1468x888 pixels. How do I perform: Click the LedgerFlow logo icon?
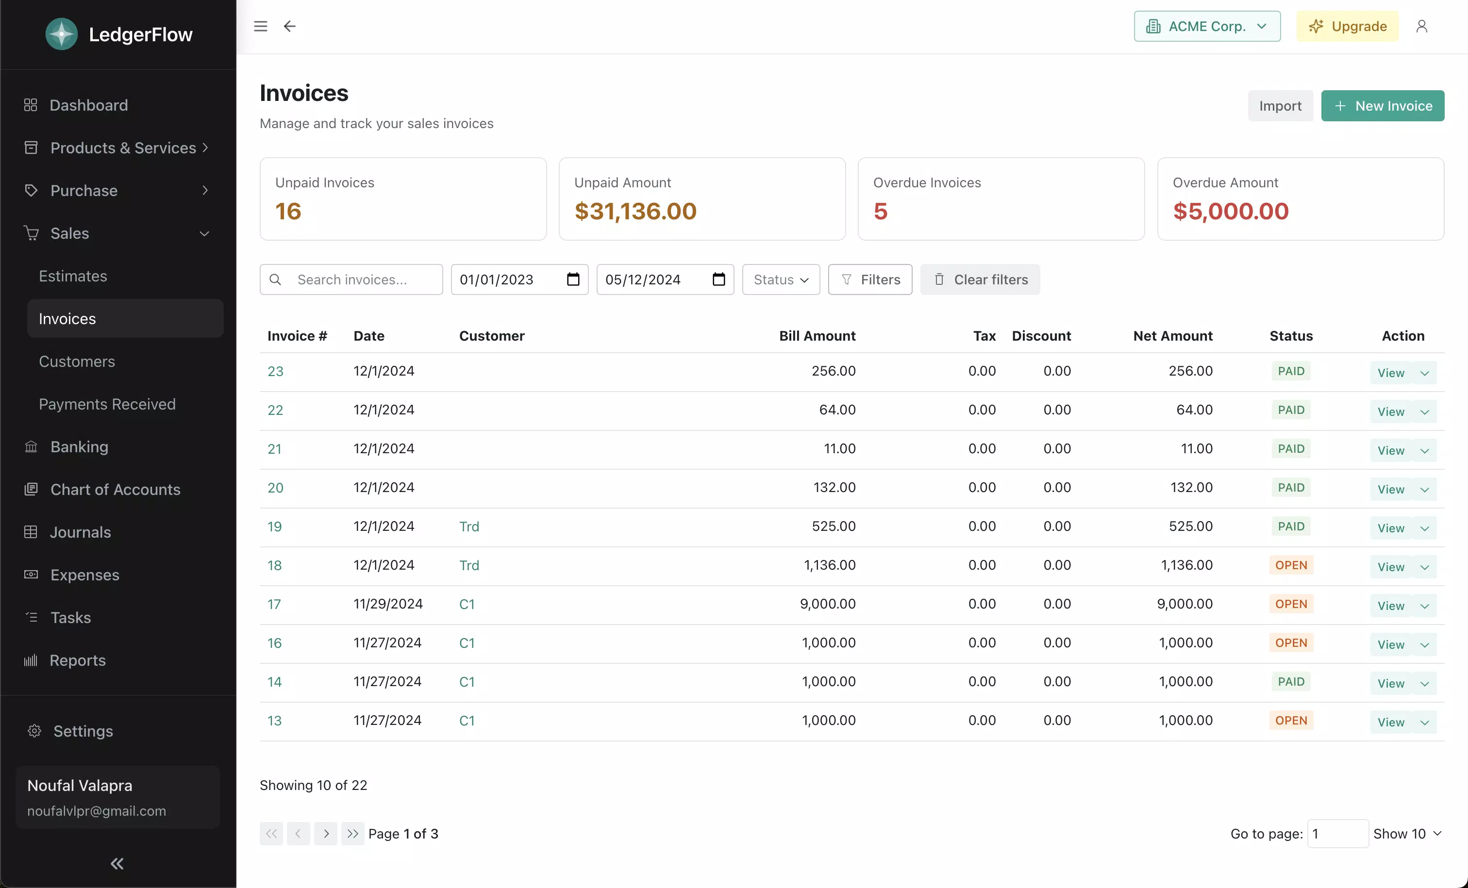pos(61,34)
